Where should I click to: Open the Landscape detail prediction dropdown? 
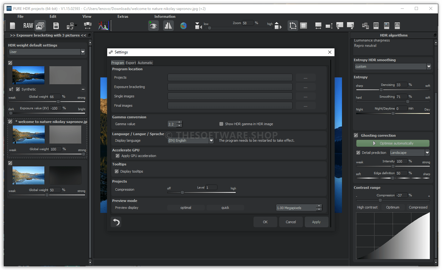(410, 153)
